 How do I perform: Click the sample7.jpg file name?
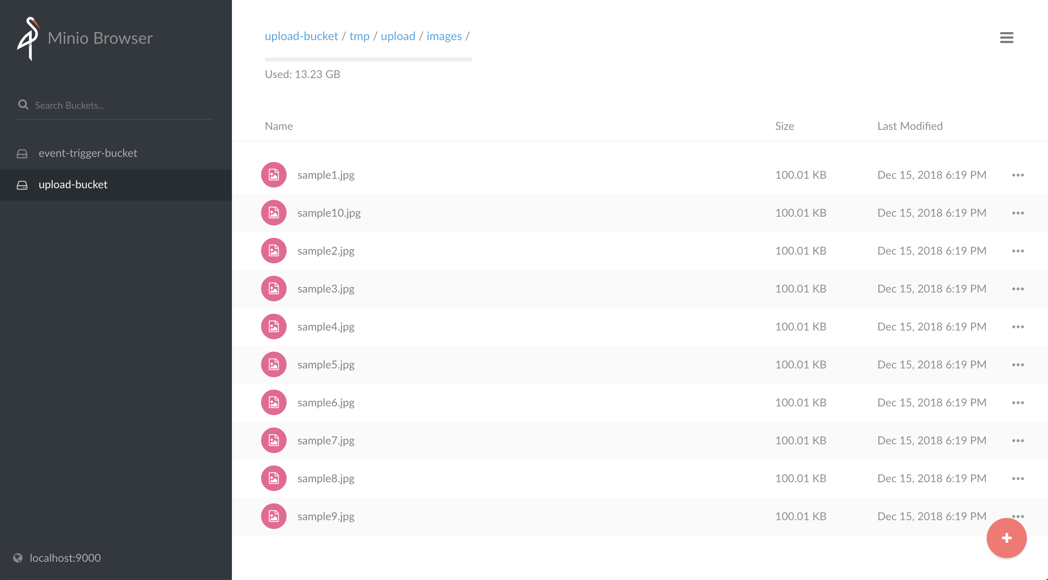click(326, 440)
